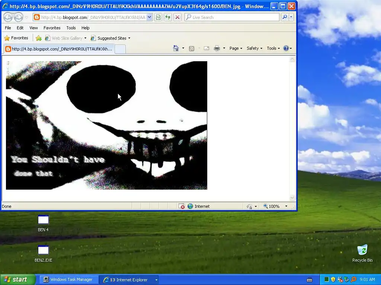Open the Safety command bar menu
Image resolution: width=381 pixels, height=285 pixels.
pos(254,48)
